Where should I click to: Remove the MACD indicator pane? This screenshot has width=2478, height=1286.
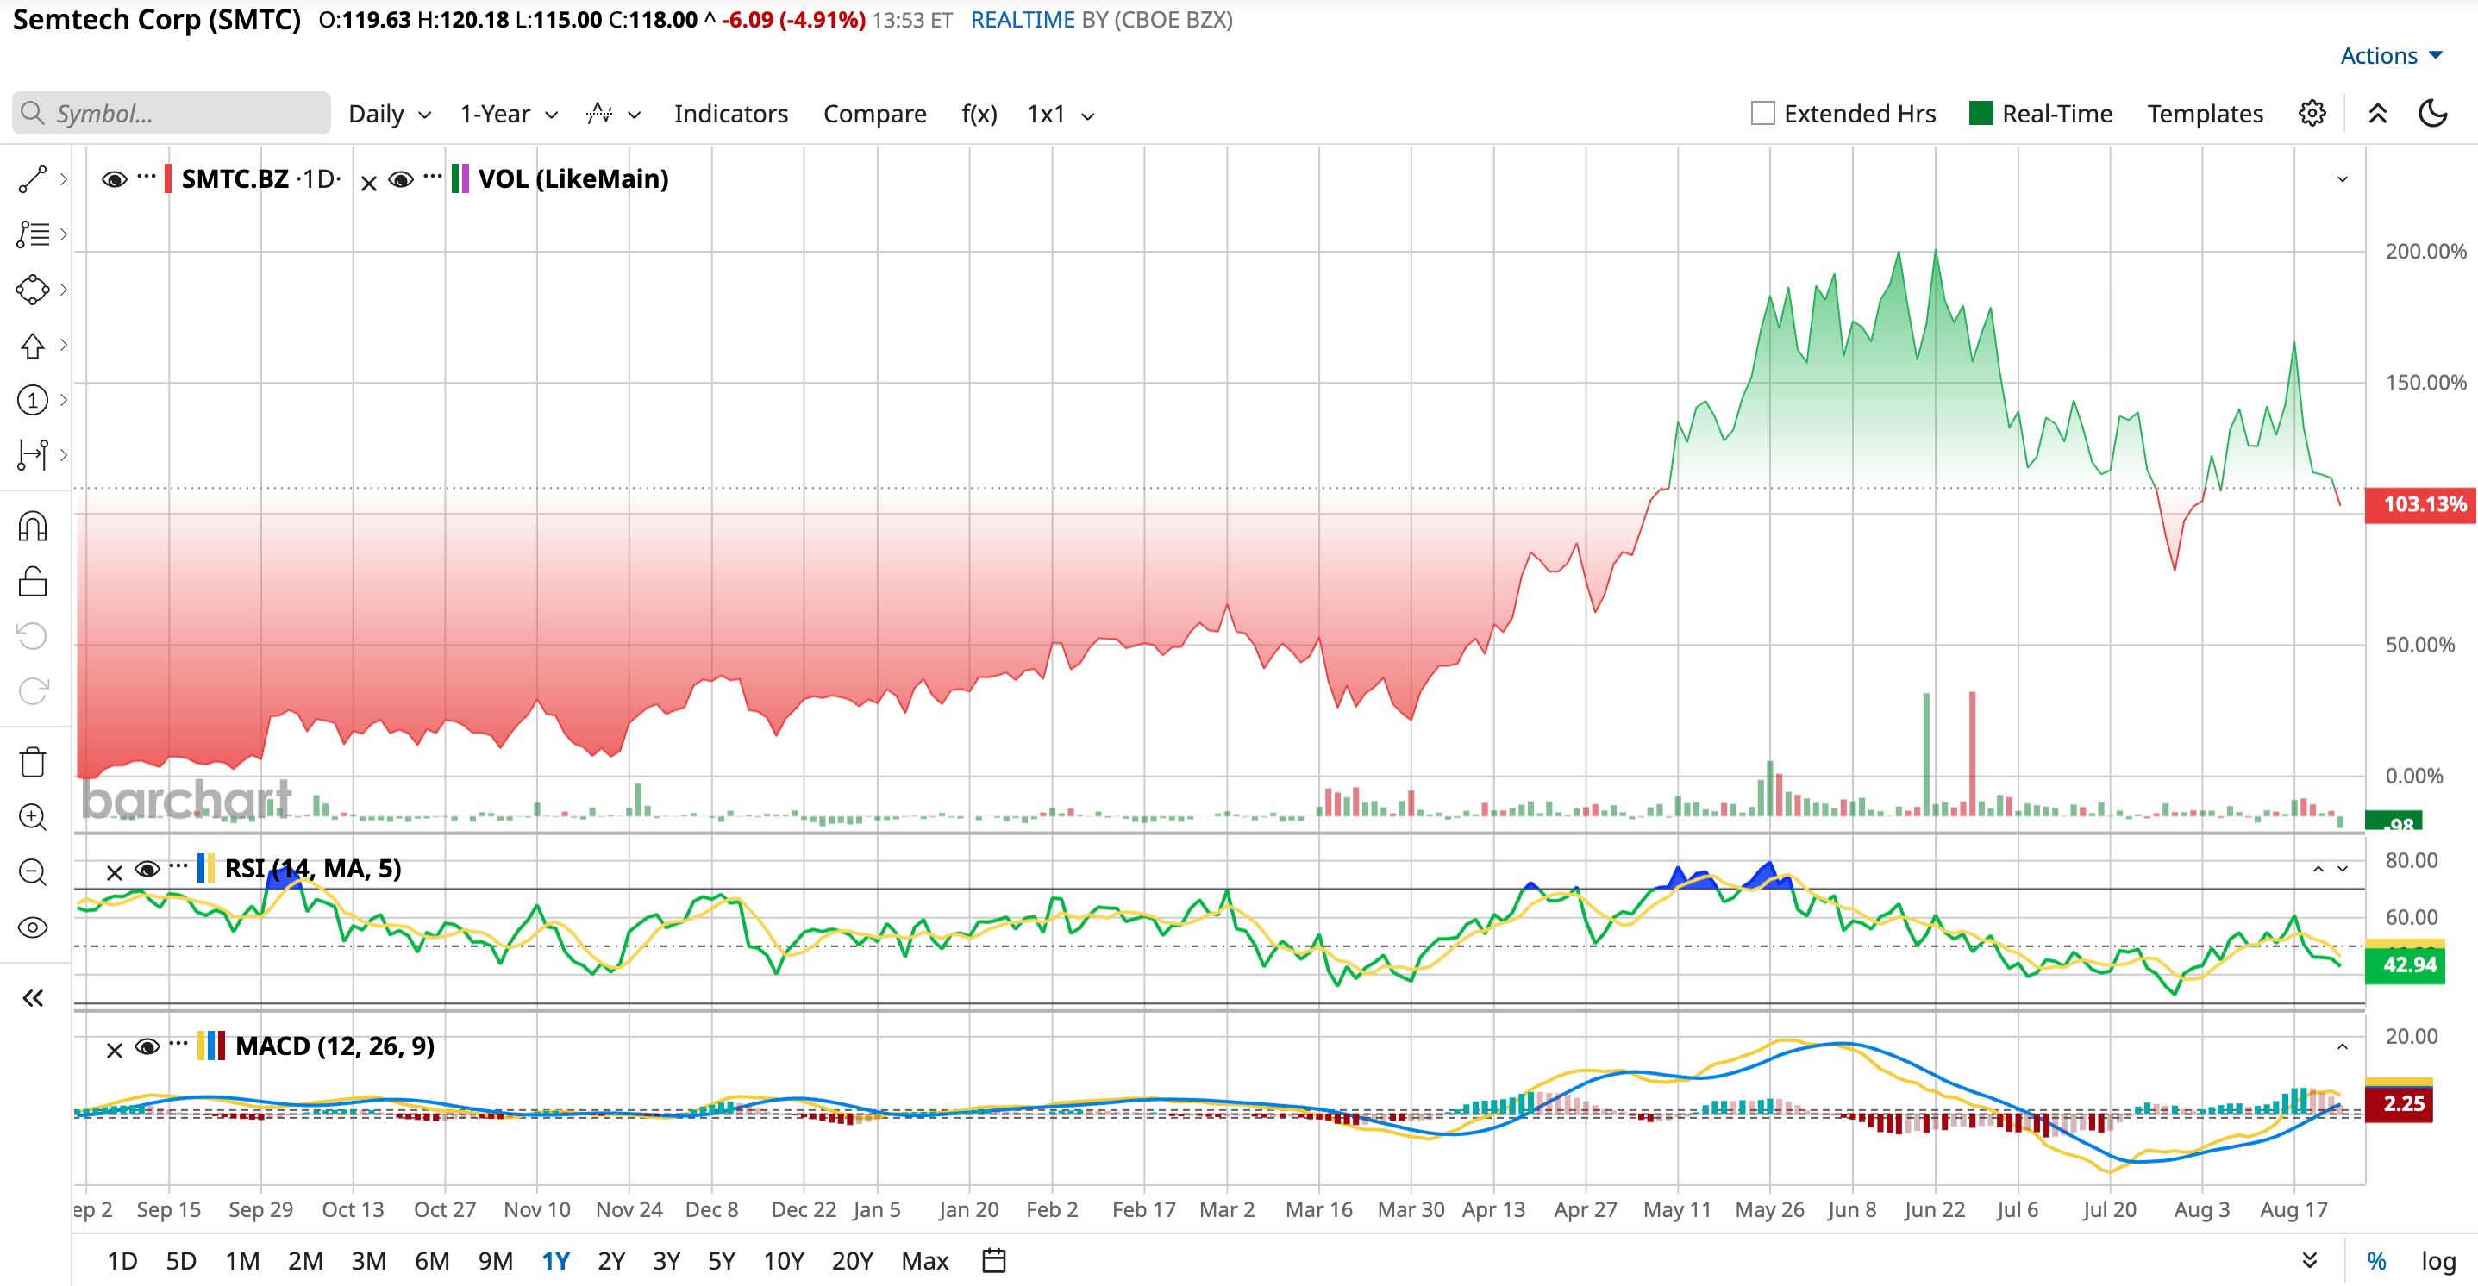(x=115, y=1051)
